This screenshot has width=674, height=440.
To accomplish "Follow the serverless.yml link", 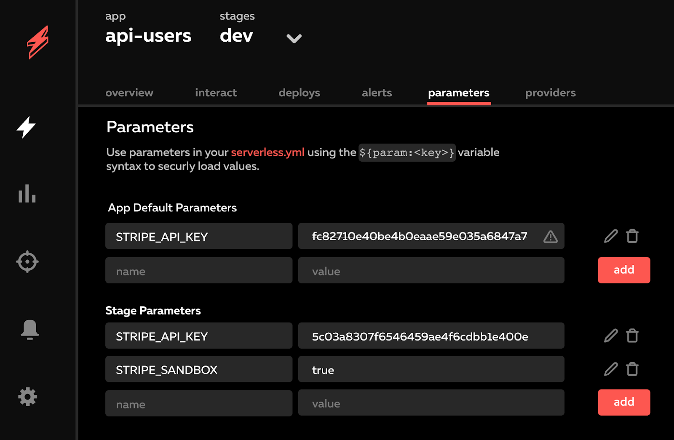I will tap(267, 152).
